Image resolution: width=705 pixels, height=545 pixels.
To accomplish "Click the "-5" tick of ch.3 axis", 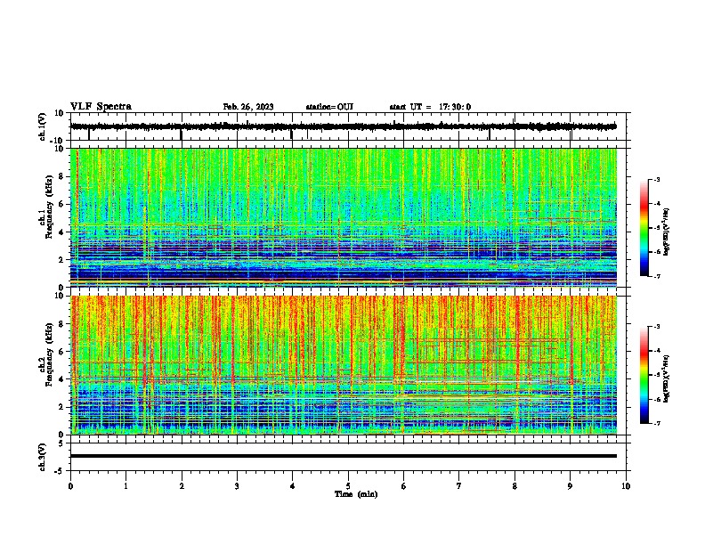I will (60, 471).
